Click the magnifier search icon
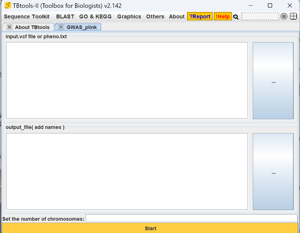Viewport: 300px width, 233px height. click(x=236, y=17)
